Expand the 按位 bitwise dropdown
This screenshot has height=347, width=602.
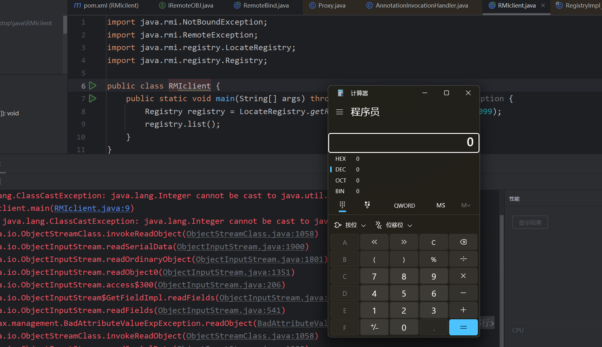pyautogui.click(x=350, y=225)
